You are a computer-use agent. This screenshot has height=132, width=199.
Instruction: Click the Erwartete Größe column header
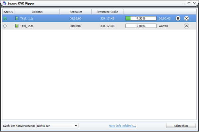click(107, 12)
